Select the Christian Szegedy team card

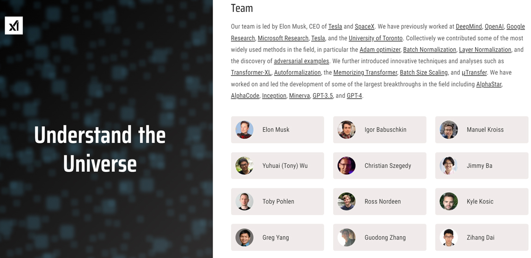point(379,166)
